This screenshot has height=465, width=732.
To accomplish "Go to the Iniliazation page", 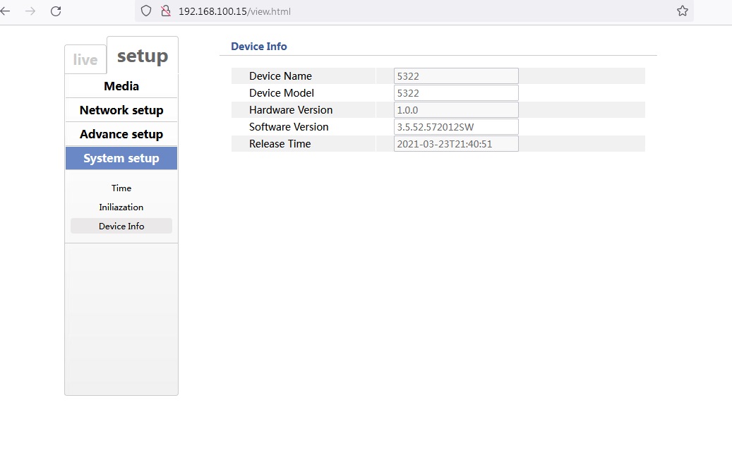I will (121, 207).
